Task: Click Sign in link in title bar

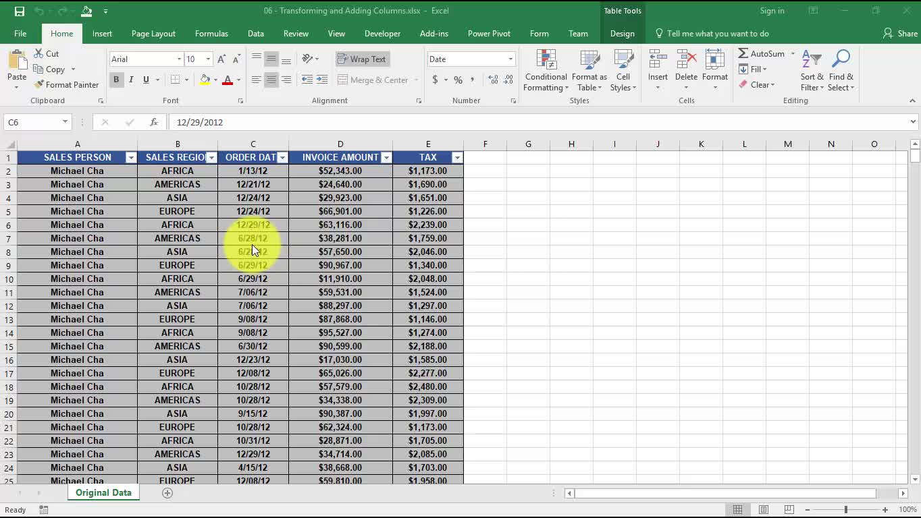Action: pos(772,11)
